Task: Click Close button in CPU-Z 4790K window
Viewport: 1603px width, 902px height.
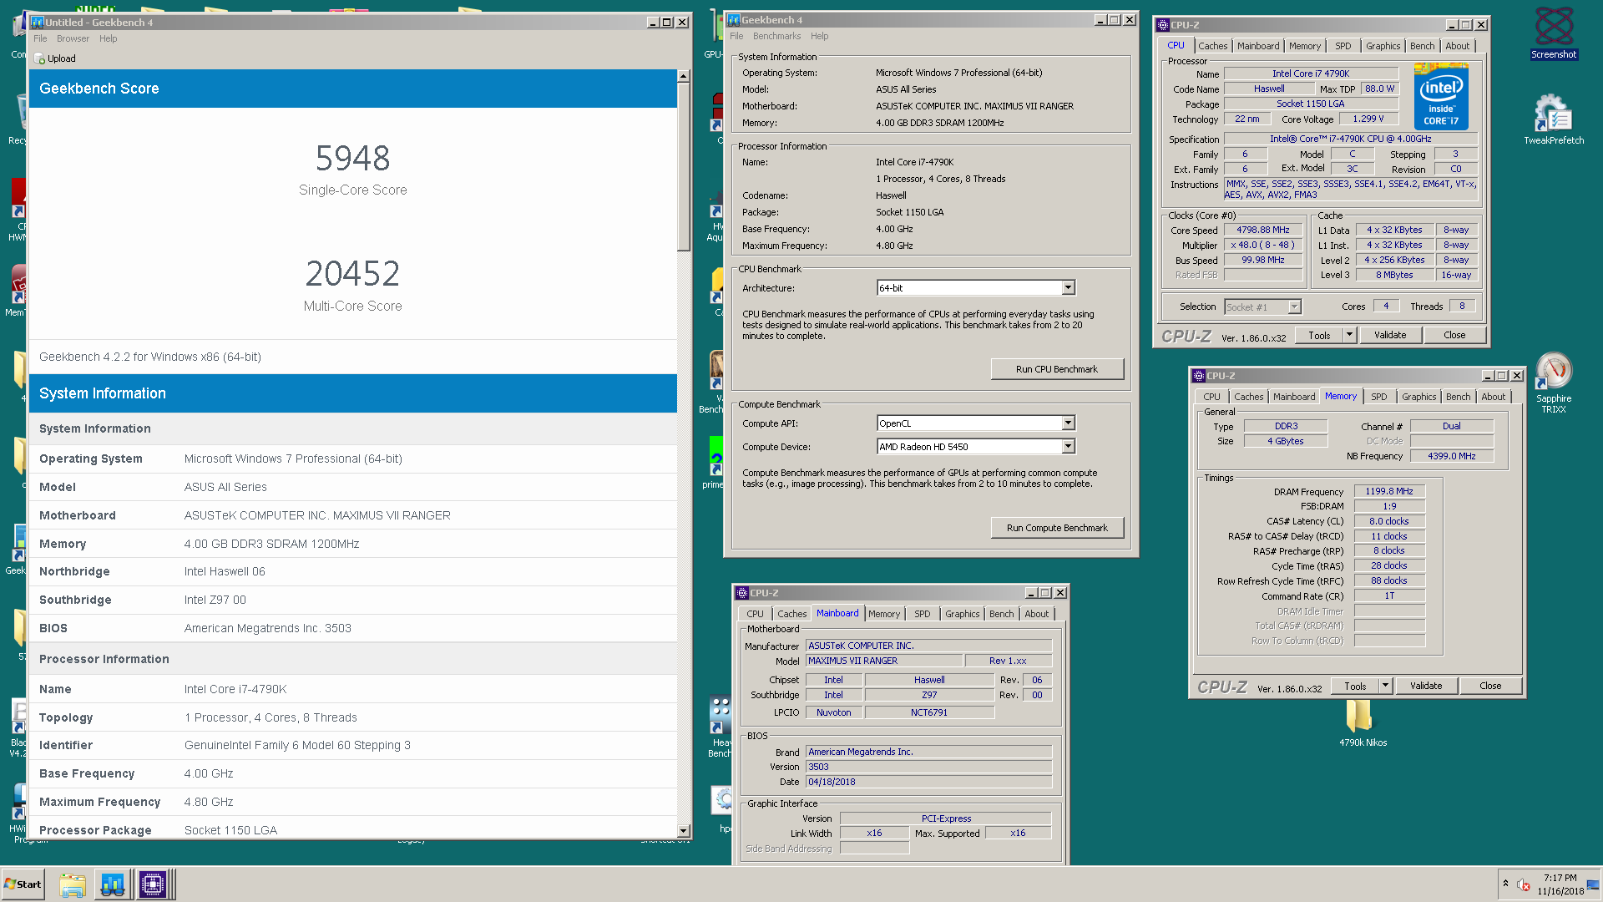Action: 1454,335
